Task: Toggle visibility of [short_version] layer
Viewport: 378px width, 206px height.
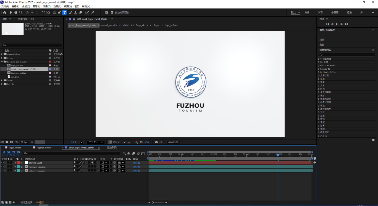Action: (x=2, y=171)
